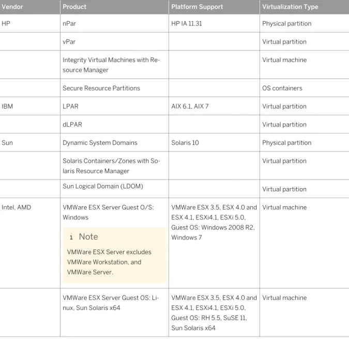The image size is (349, 339).
Task: Click the note text about VMWare Workstation
Action: [109, 262]
